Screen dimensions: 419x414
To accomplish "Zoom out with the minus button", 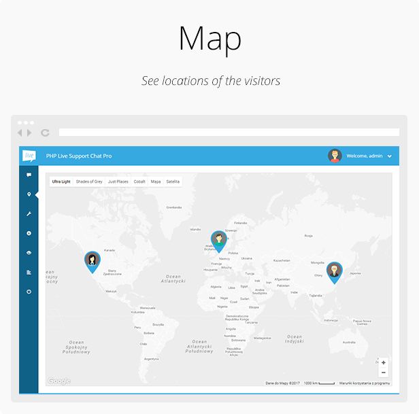I will [x=384, y=373].
